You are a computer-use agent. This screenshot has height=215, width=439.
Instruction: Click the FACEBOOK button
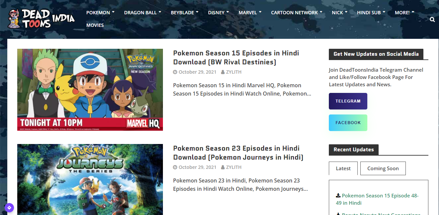(348, 123)
